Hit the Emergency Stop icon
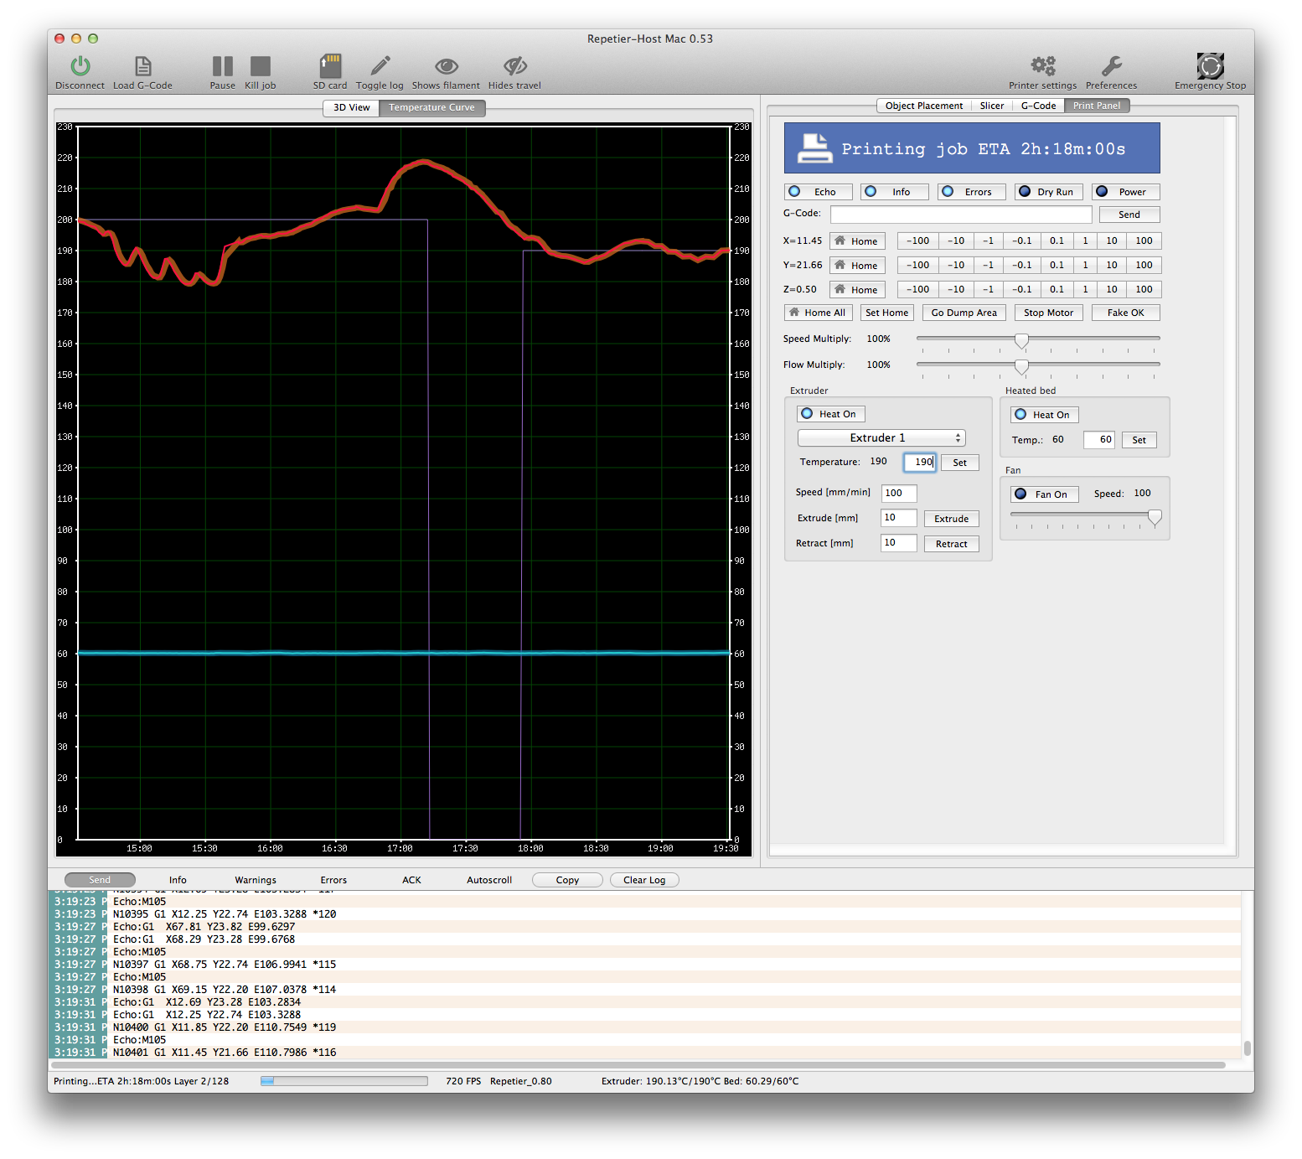 click(1210, 66)
